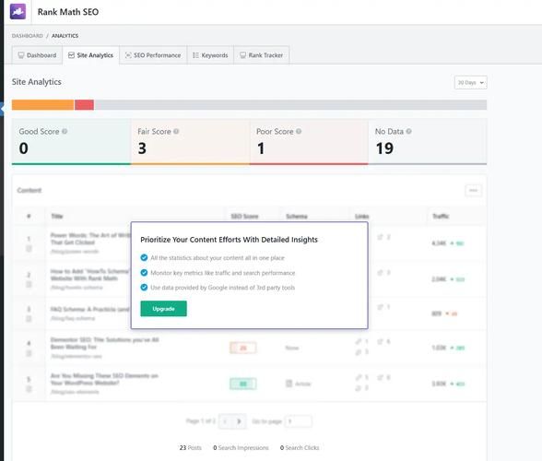Click the No Data info icon
This screenshot has height=461, width=542.
click(408, 132)
